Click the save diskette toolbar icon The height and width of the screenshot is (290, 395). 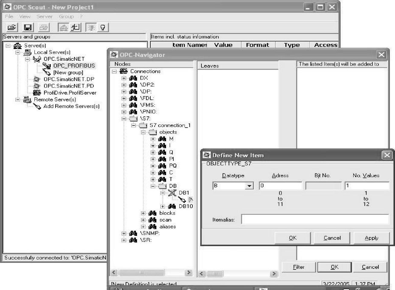pos(28,28)
